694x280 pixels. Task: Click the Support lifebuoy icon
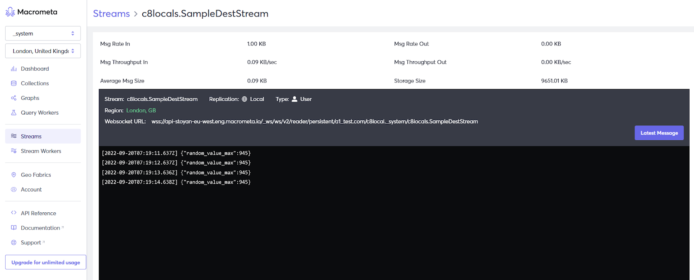tap(14, 243)
